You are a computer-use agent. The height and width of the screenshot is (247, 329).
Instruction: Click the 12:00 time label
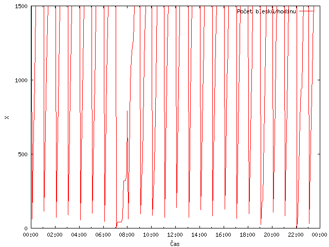point(175,235)
